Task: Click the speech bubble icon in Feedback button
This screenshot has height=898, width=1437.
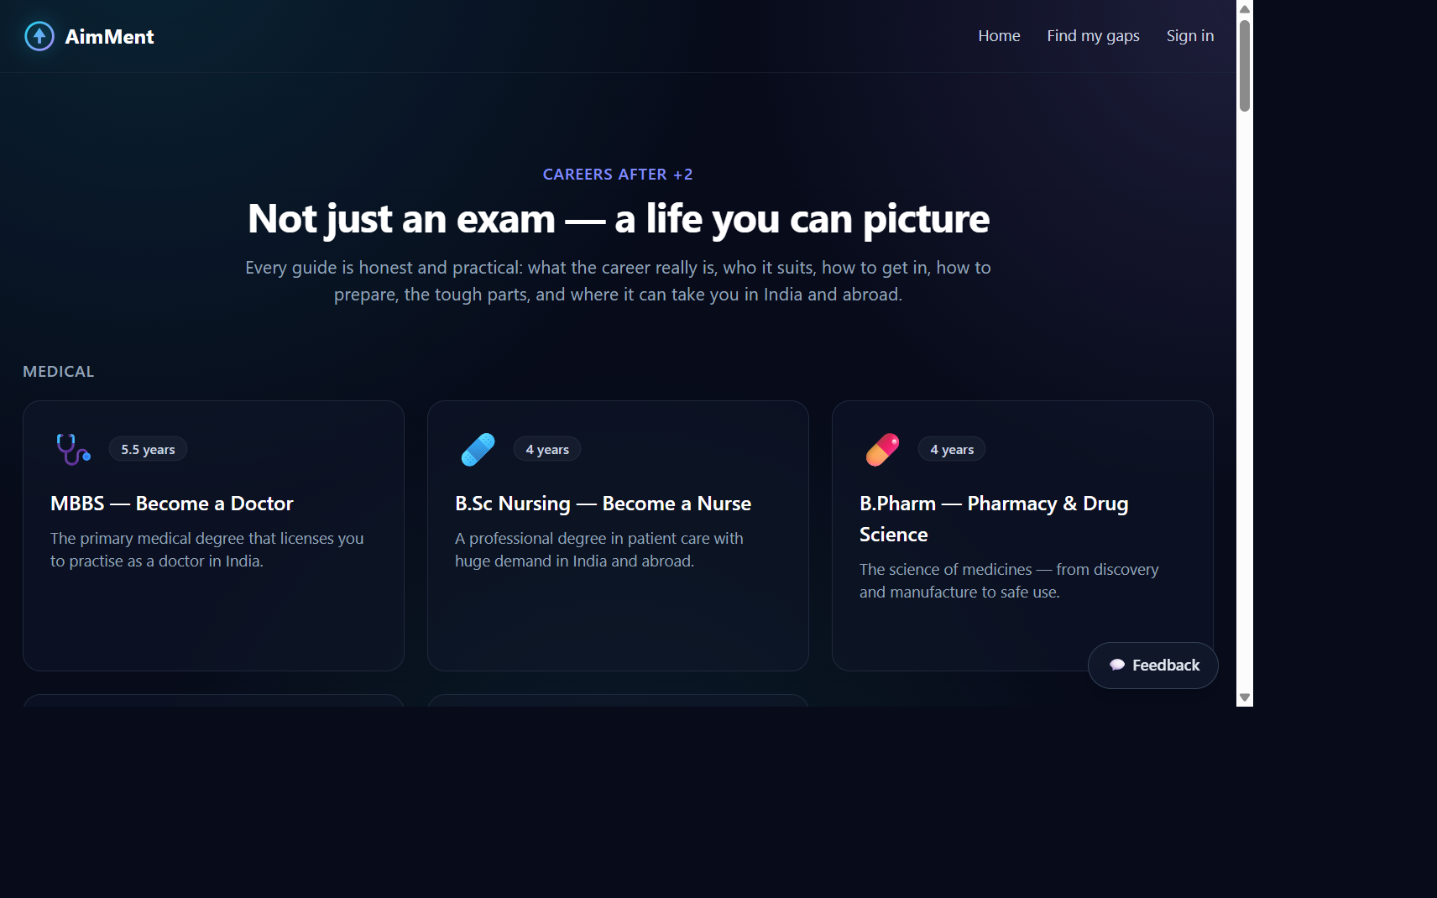Action: (1117, 665)
